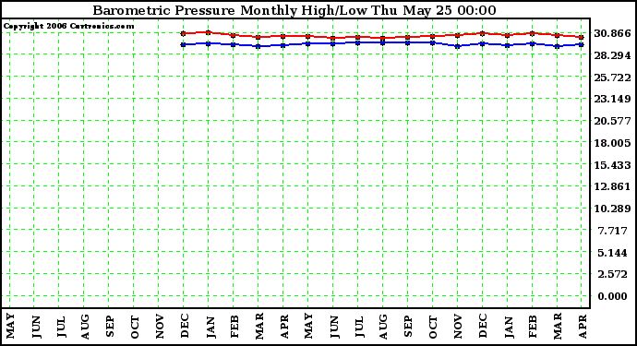Select the 30.866 y-axis value

pos(612,33)
